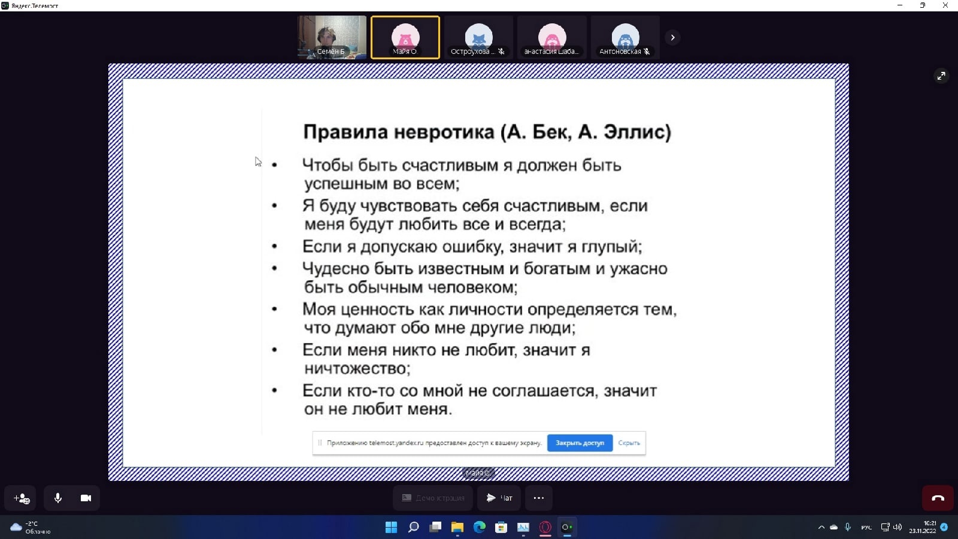Image resolution: width=958 pixels, height=539 pixels.
Task: Expand the system tray hidden icons chevron
Action: pos(821,528)
